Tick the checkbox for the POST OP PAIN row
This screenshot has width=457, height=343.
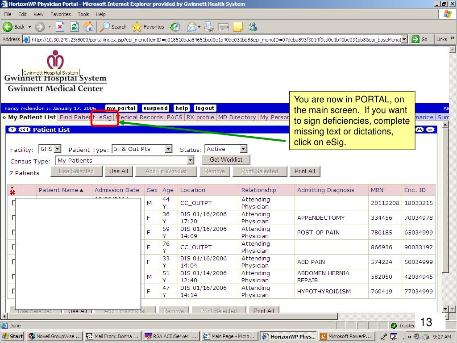coord(13,232)
